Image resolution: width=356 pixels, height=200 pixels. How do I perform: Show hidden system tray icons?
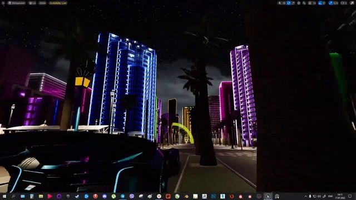tap(305, 196)
